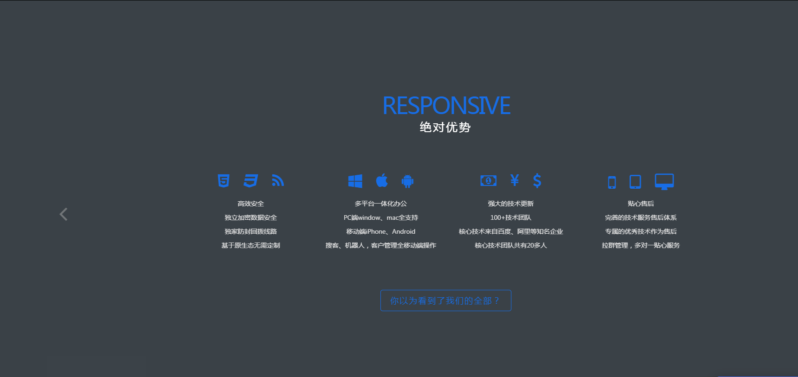Click the desktop monitor icon
The width and height of the screenshot is (798, 377).
(664, 181)
